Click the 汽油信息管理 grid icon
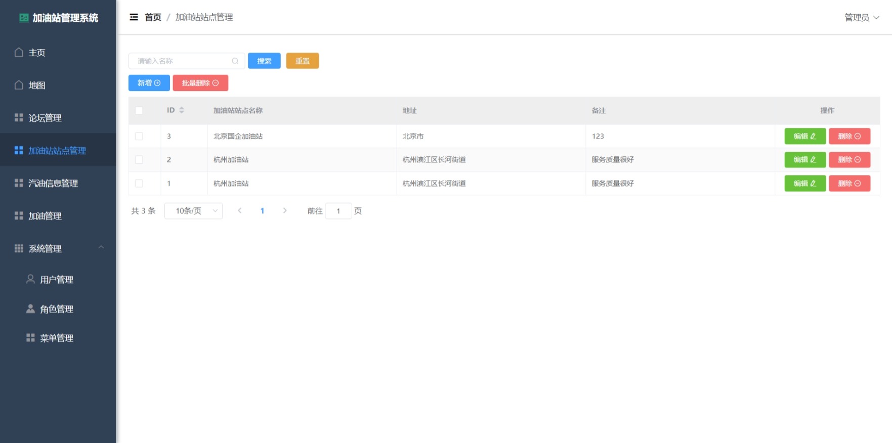 tap(19, 183)
